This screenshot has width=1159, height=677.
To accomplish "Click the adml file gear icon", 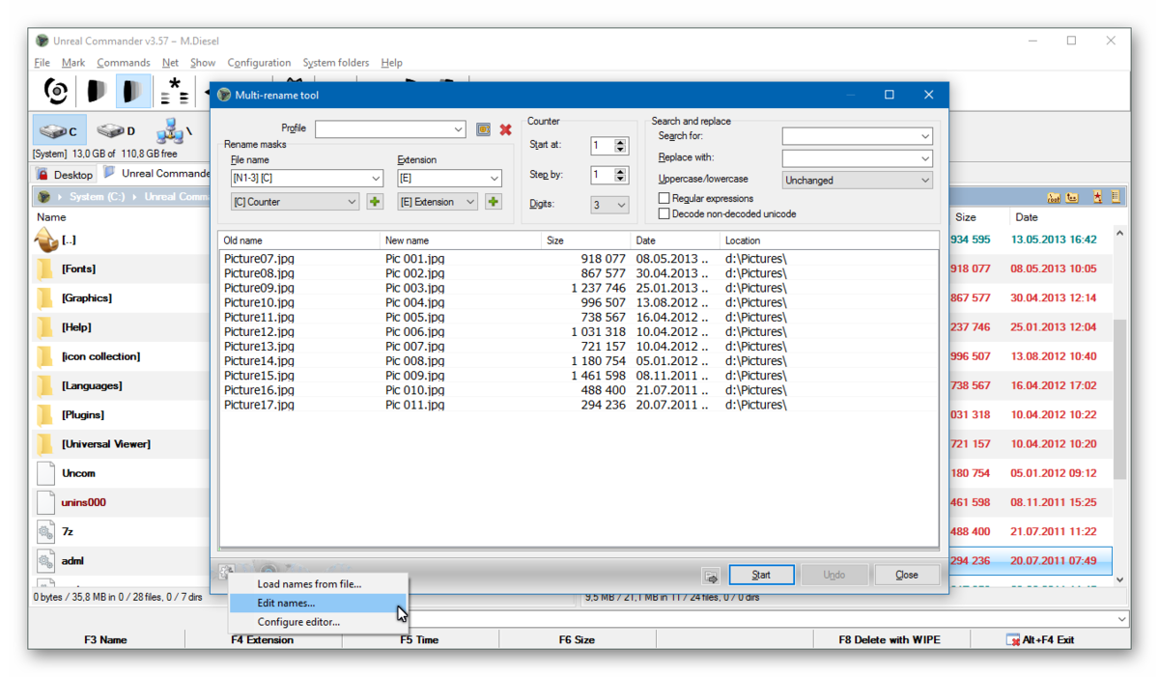I will (x=45, y=560).
